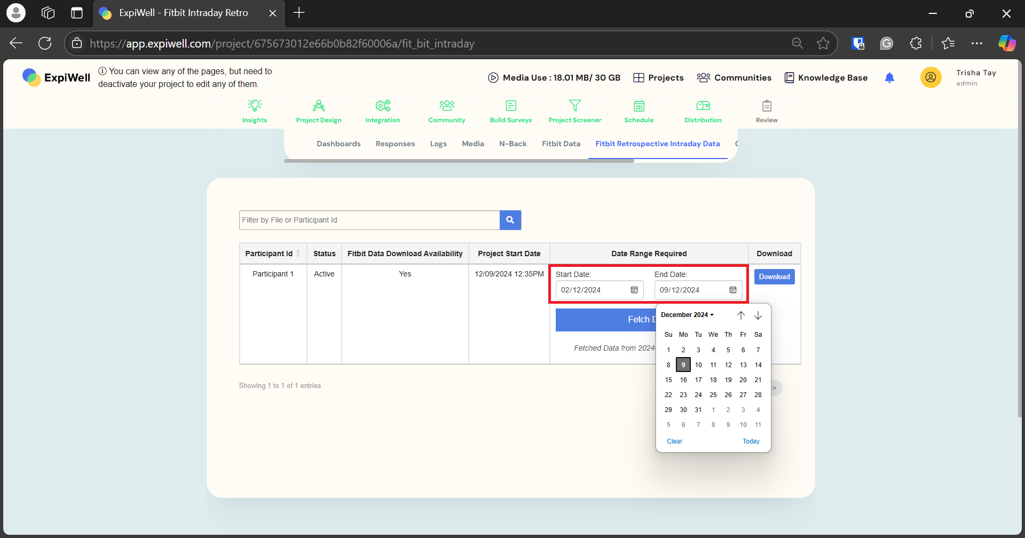This screenshot has width=1025, height=538.
Task: Click the notification bell icon
Action: (x=889, y=78)
